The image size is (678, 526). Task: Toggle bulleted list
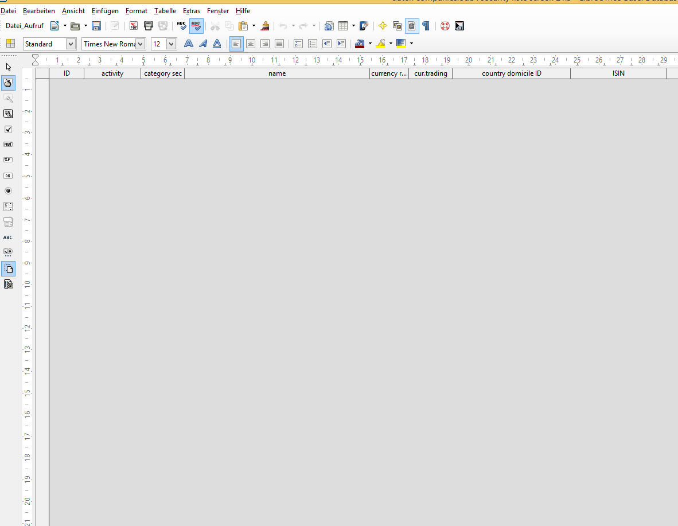pos(313,44)
